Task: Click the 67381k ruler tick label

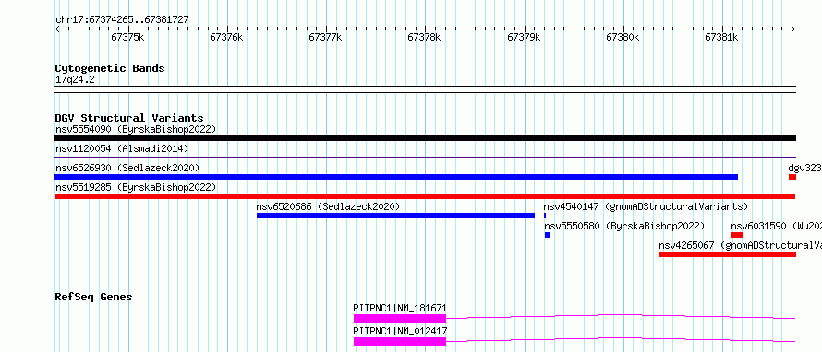Action: 722,37
